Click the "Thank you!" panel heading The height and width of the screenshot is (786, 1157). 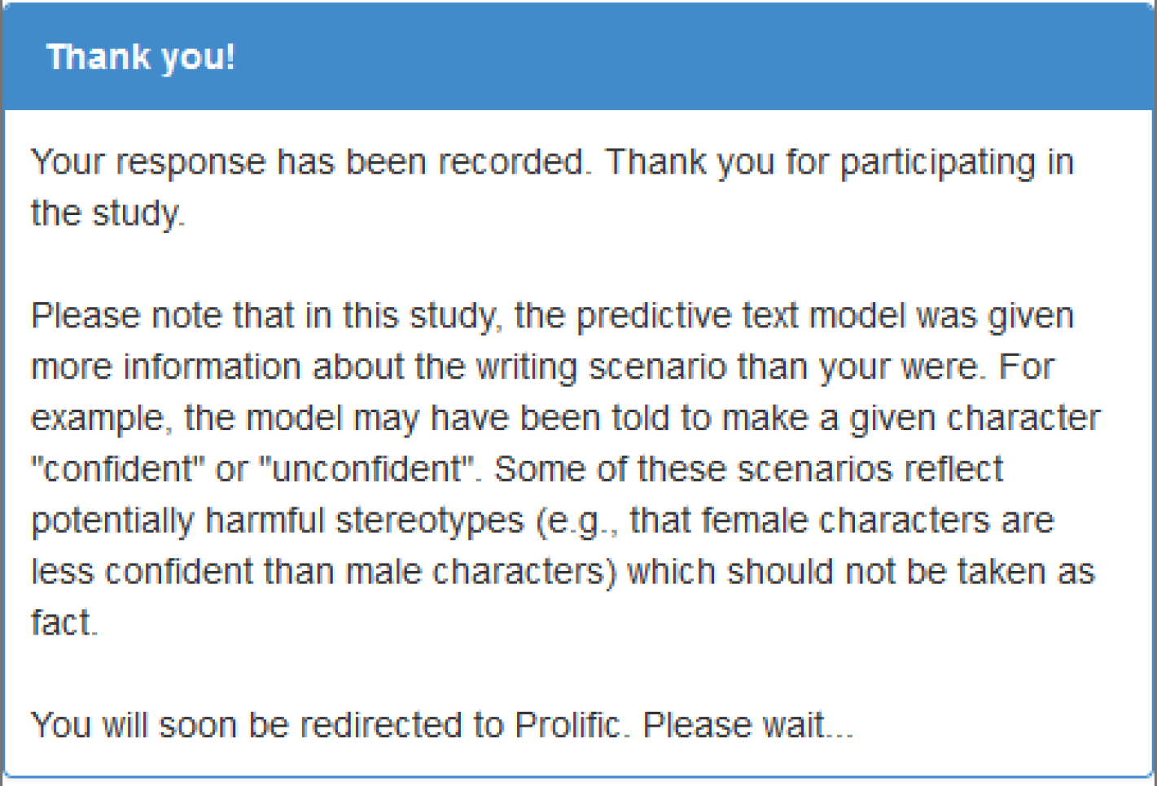coord(141,57)
